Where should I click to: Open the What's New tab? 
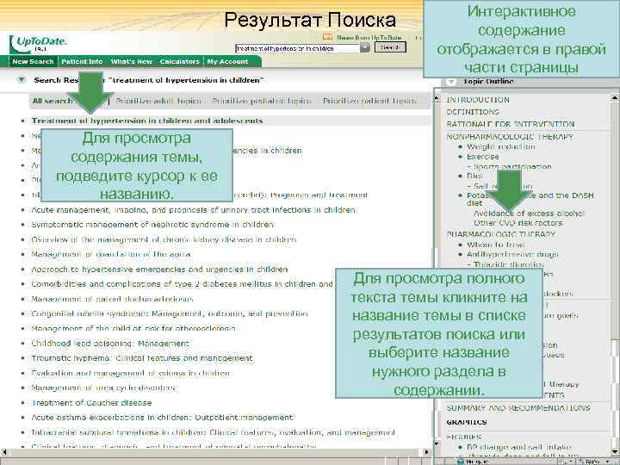[x=131, y=62]
